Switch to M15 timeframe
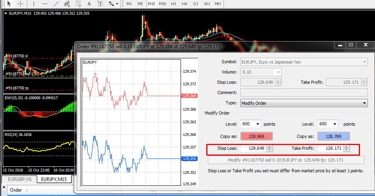 click(151, 4)
